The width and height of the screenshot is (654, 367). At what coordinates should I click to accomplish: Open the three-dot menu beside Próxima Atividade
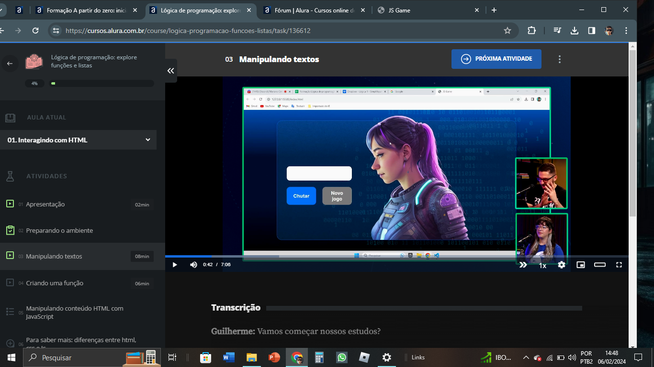559,59
